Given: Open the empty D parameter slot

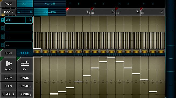Looking at the screenshot, I should point(19,45).
